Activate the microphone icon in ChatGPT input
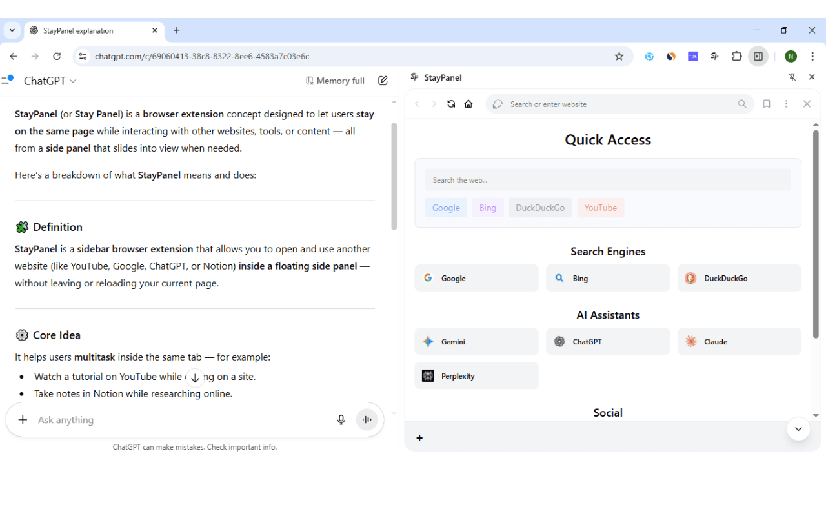Screen dimensions: 826x516 pos(341,419)
